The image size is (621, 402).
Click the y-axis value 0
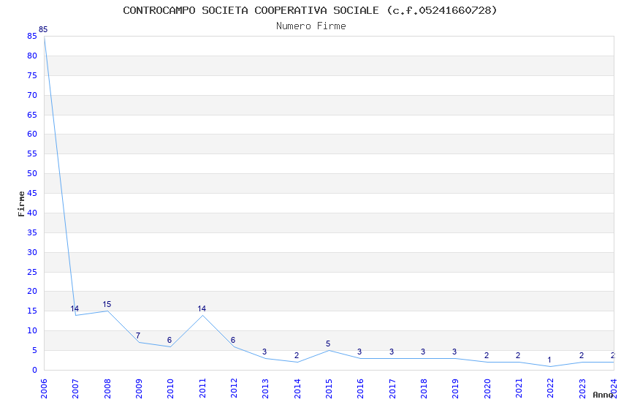point(34,370)
